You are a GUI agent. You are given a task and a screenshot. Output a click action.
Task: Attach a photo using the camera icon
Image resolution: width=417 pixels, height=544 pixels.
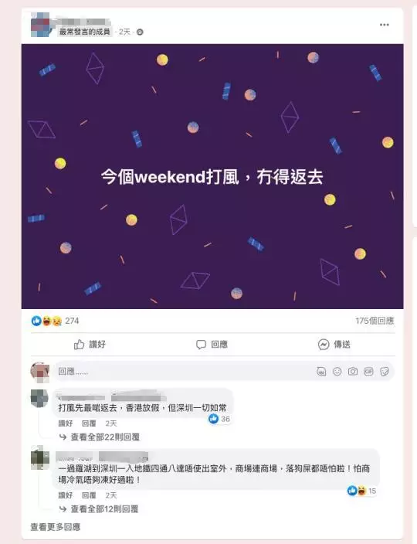[x=353, y=372]
